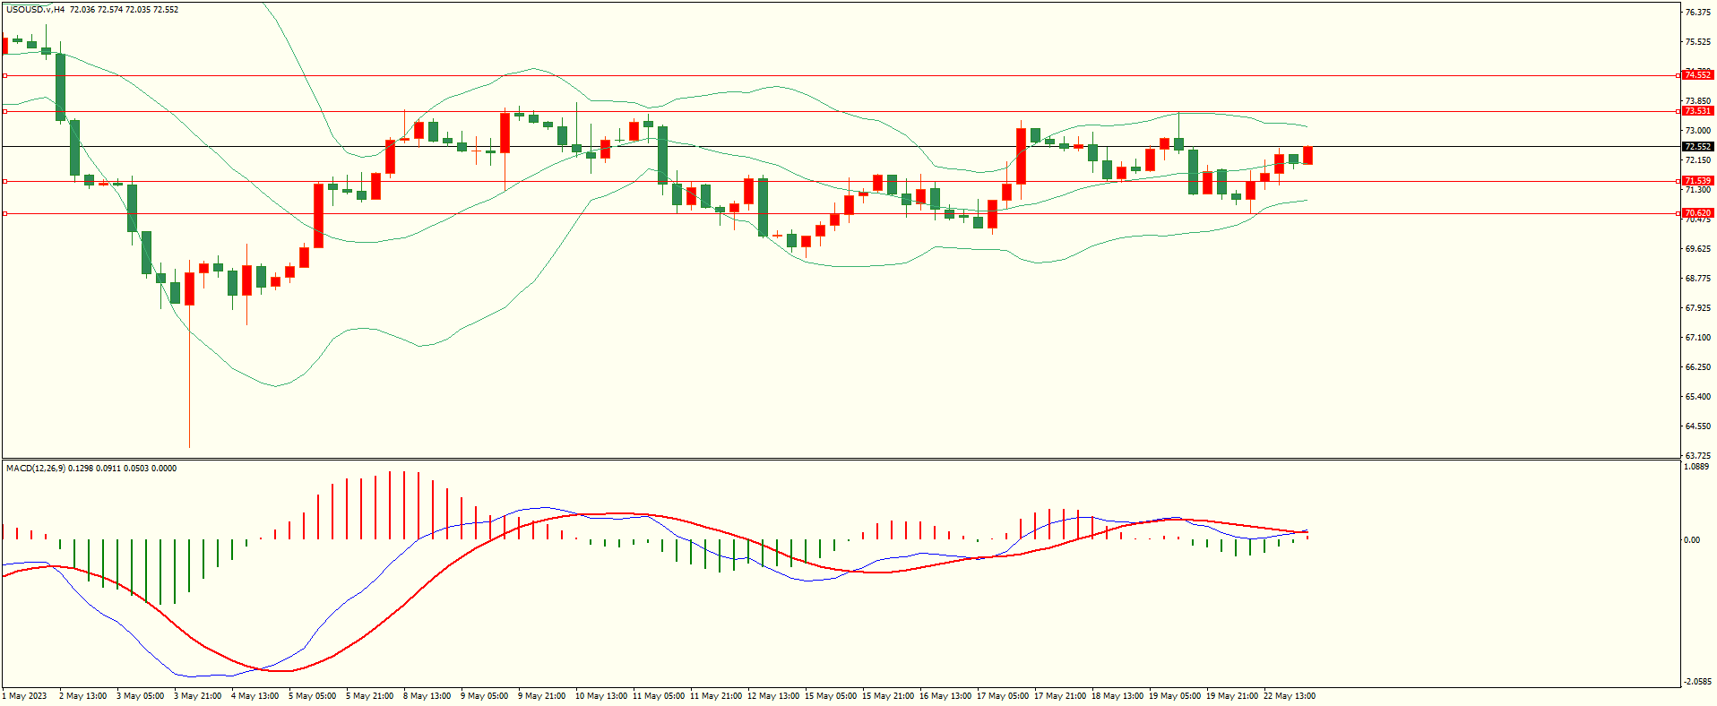
Task: Click the latest red candle at chart's right end
Action: [1308, 155]
